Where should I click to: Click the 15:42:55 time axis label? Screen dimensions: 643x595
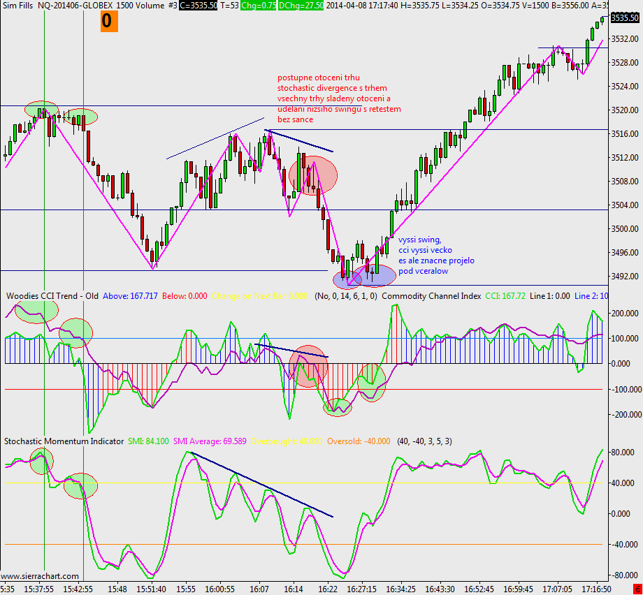tap(78, 589)
